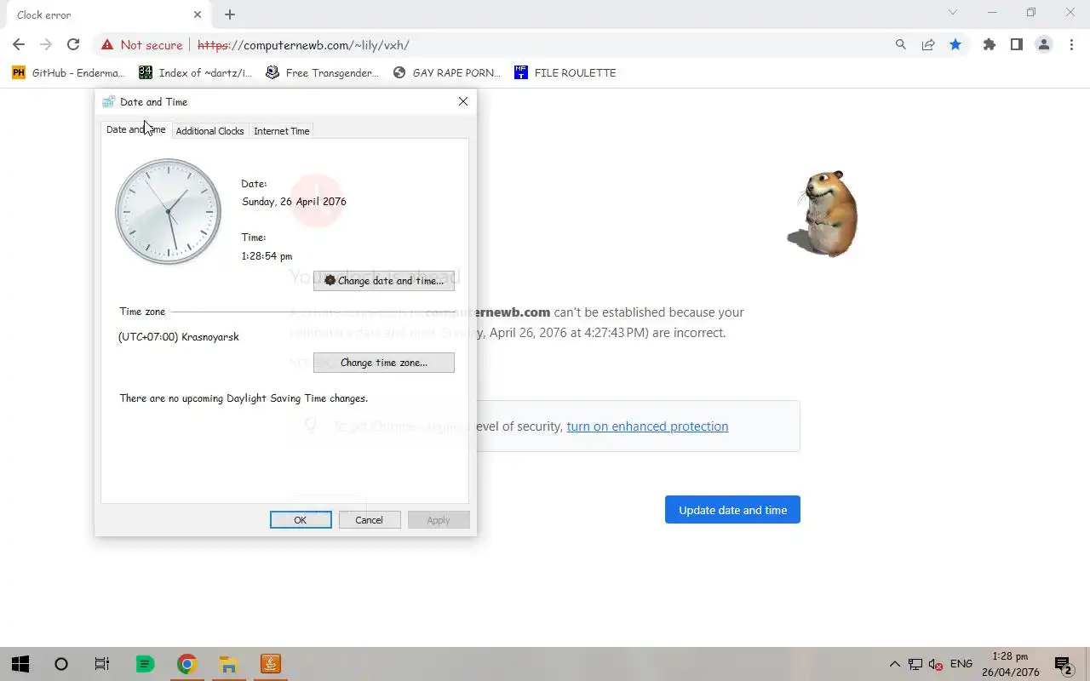Switch ENG input language indicator
The image size is (1090, 681).
(x=961, y=664)
